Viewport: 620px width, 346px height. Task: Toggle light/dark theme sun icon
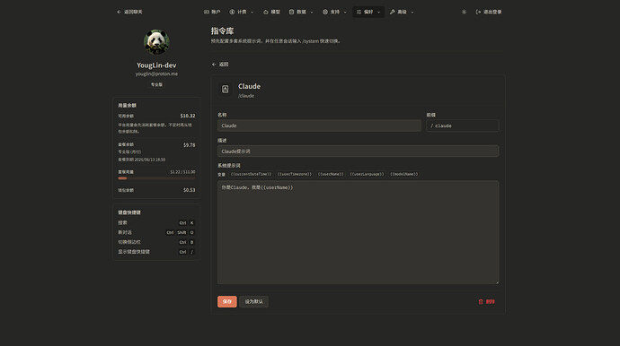pyautogui.click(x=464, y=12)
